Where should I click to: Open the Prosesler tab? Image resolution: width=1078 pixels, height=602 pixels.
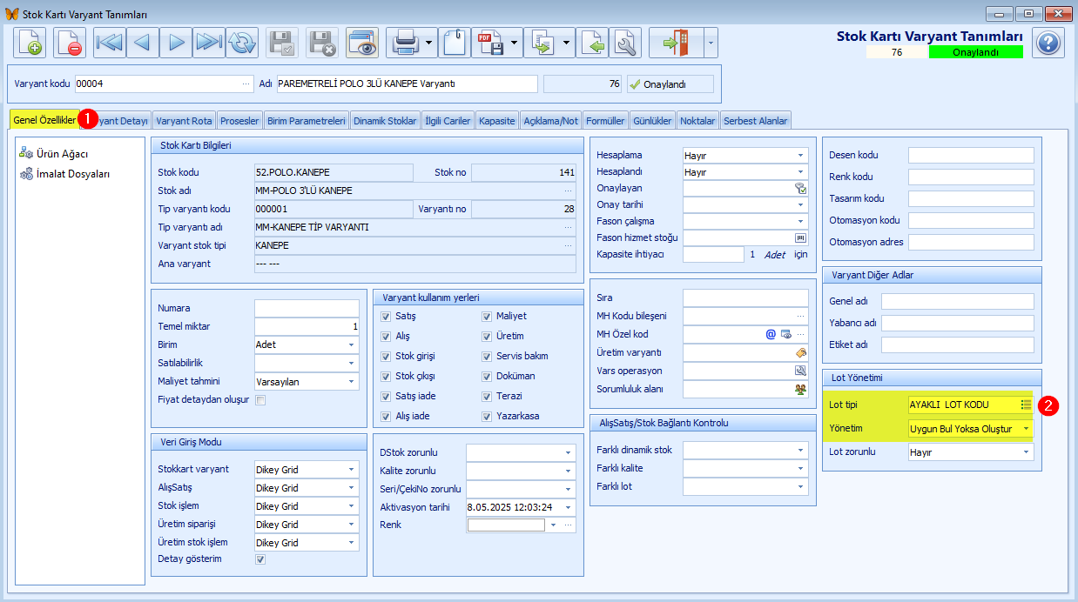coord(239,121)
